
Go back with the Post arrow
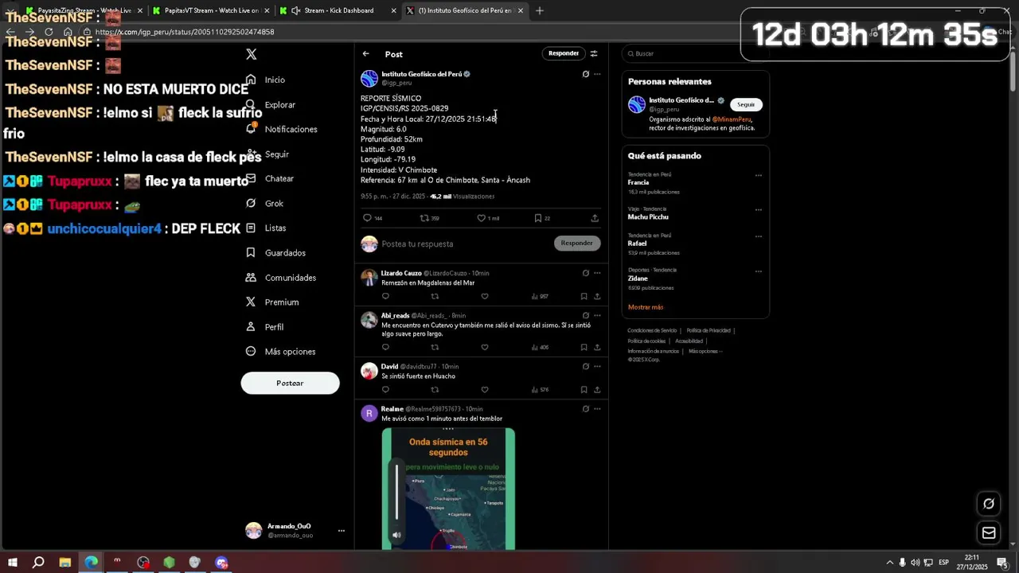[365, 54]
